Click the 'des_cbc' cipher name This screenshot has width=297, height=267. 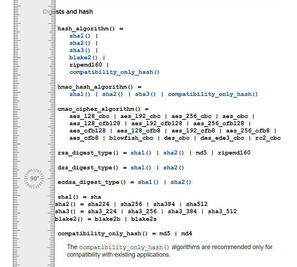177,138
